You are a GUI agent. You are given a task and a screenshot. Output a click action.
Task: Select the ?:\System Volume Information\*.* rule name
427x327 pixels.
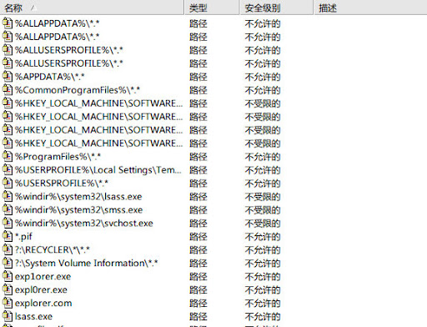(x=87, y=263)
